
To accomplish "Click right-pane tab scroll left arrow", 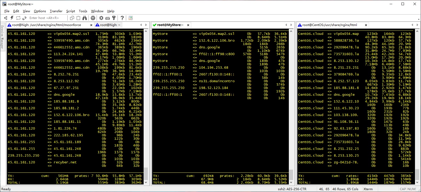I will (412, 25).
